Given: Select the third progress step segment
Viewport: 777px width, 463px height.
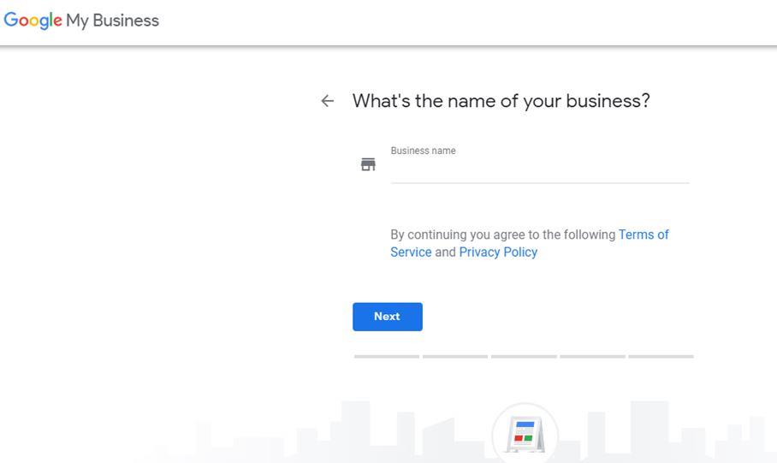Looking at the screenshot, I should (524, 356).
